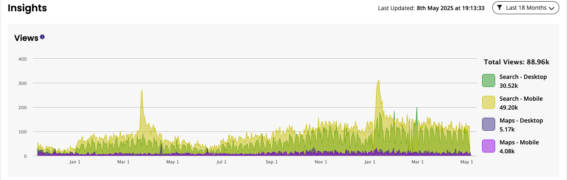This screenshot has height=180, width=567.
Task: Click the Maps - Desktop legend label
Action: click(x=521, y=121)
